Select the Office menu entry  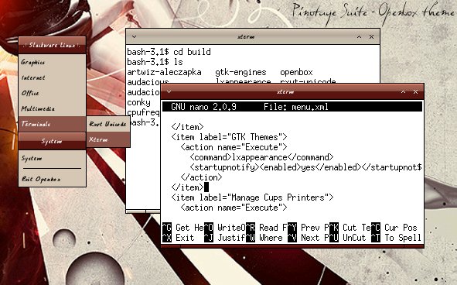[52, 93]
